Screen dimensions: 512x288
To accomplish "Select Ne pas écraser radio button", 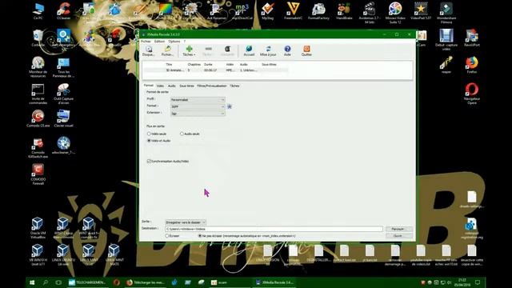I will pos(200,236).
